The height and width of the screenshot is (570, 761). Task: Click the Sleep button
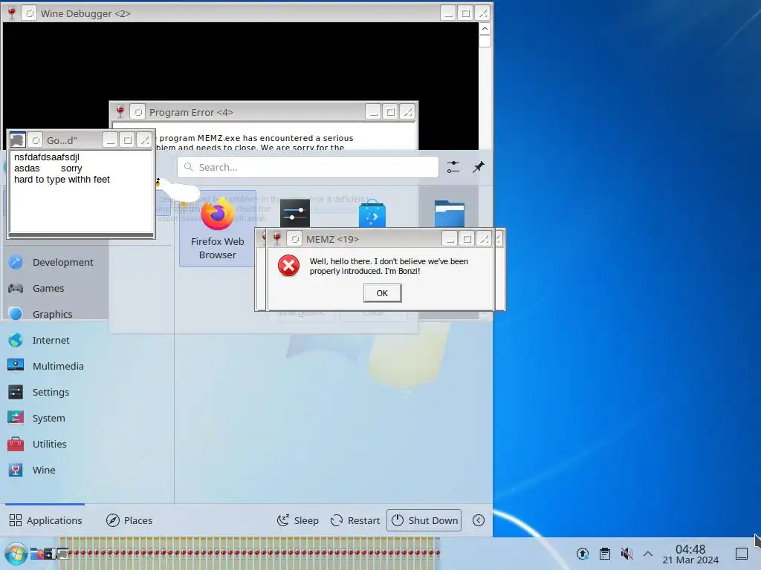click(297, 520)
